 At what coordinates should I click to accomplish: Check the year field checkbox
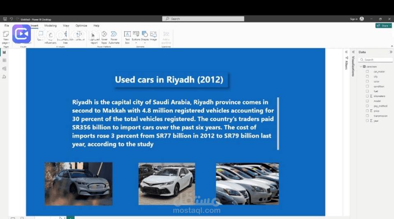367,121
